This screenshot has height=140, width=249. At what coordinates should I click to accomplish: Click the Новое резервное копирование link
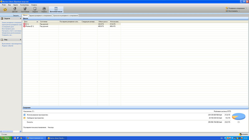12,23
